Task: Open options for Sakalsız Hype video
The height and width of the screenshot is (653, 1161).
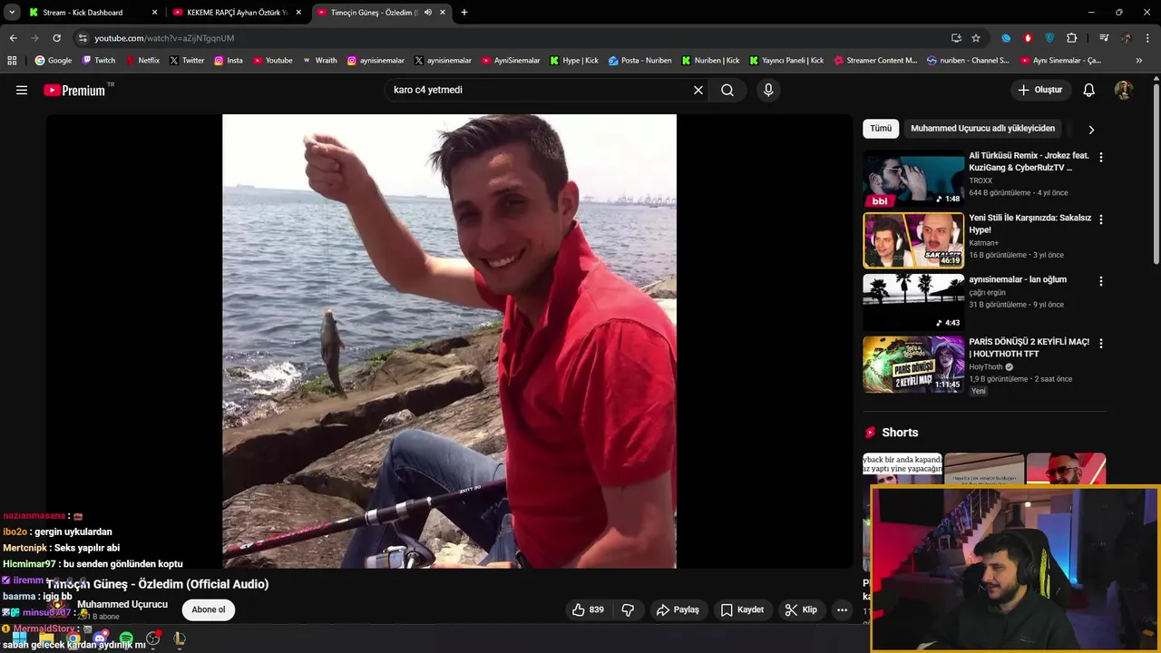Action: pyautogui.click(x=1101, y=219)
